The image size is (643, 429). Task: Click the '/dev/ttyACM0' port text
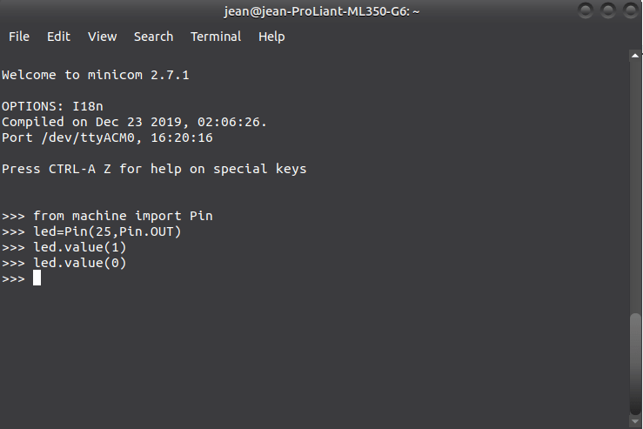pos(88,137)
